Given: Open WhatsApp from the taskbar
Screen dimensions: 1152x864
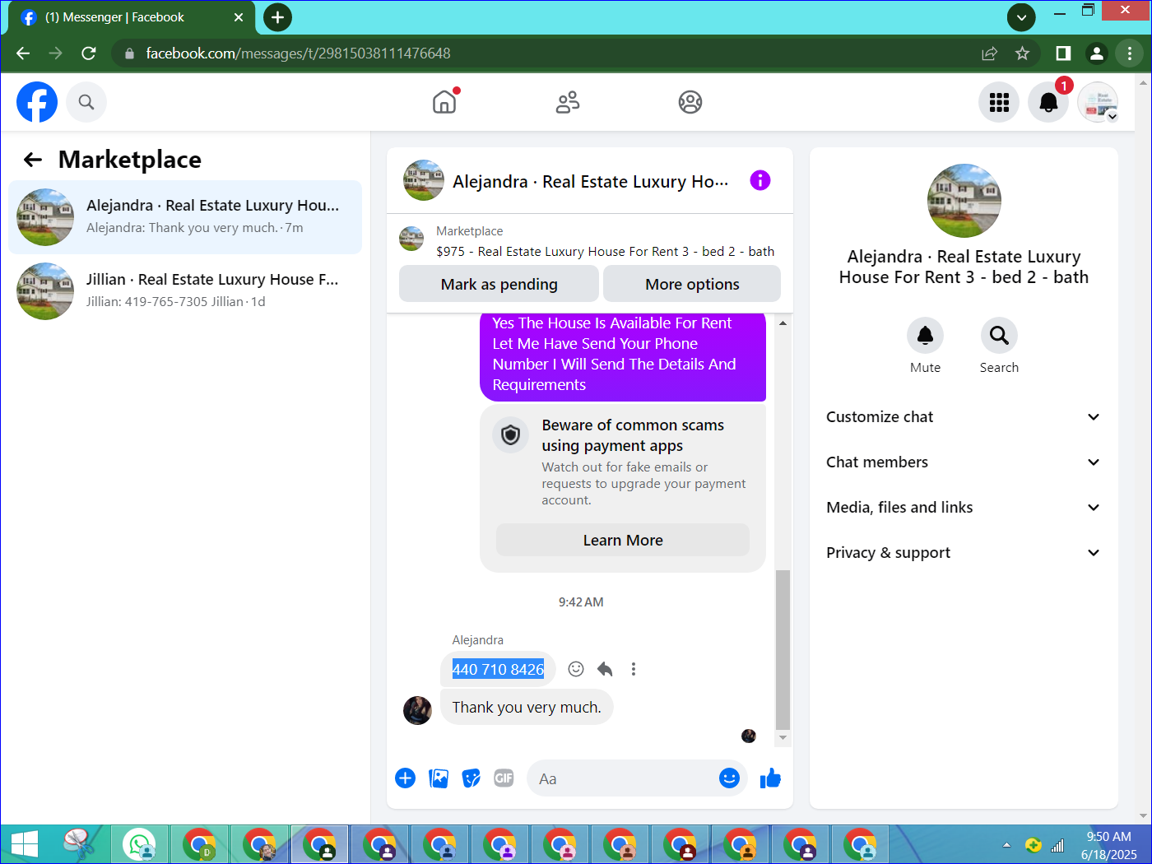Looking at the screenshot, I should click(x=139, y=844).
